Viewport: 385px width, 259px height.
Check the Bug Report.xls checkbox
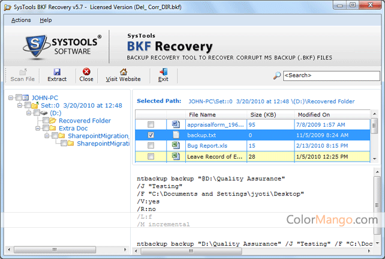pos(151,146)
